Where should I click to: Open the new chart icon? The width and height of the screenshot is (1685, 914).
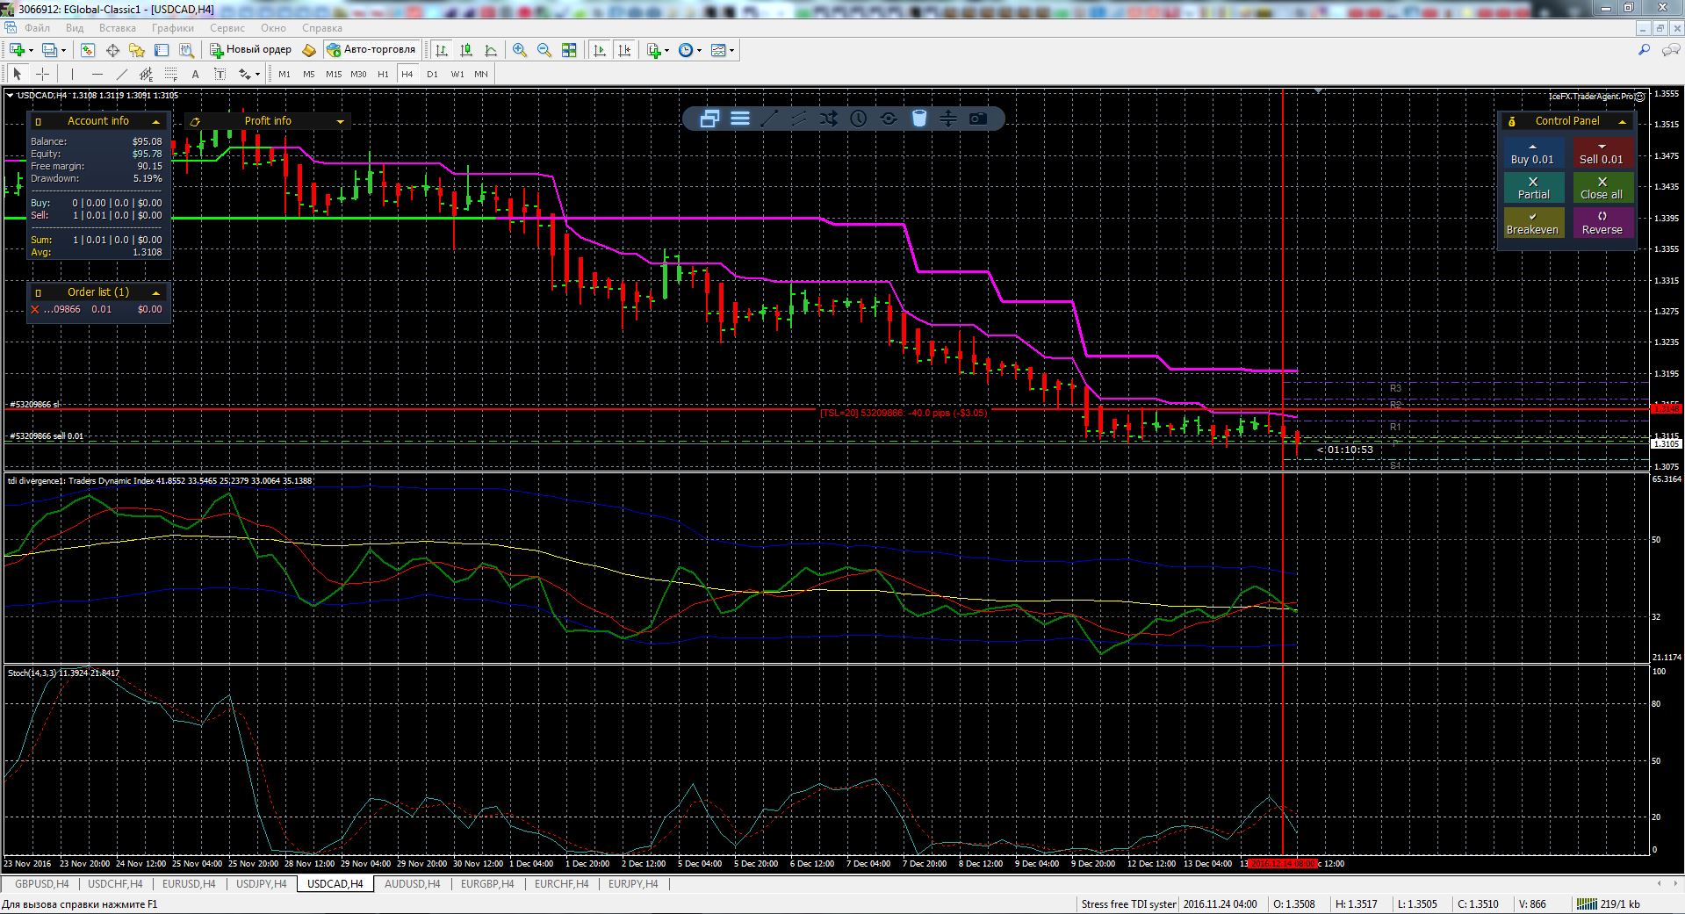(18, 50)
